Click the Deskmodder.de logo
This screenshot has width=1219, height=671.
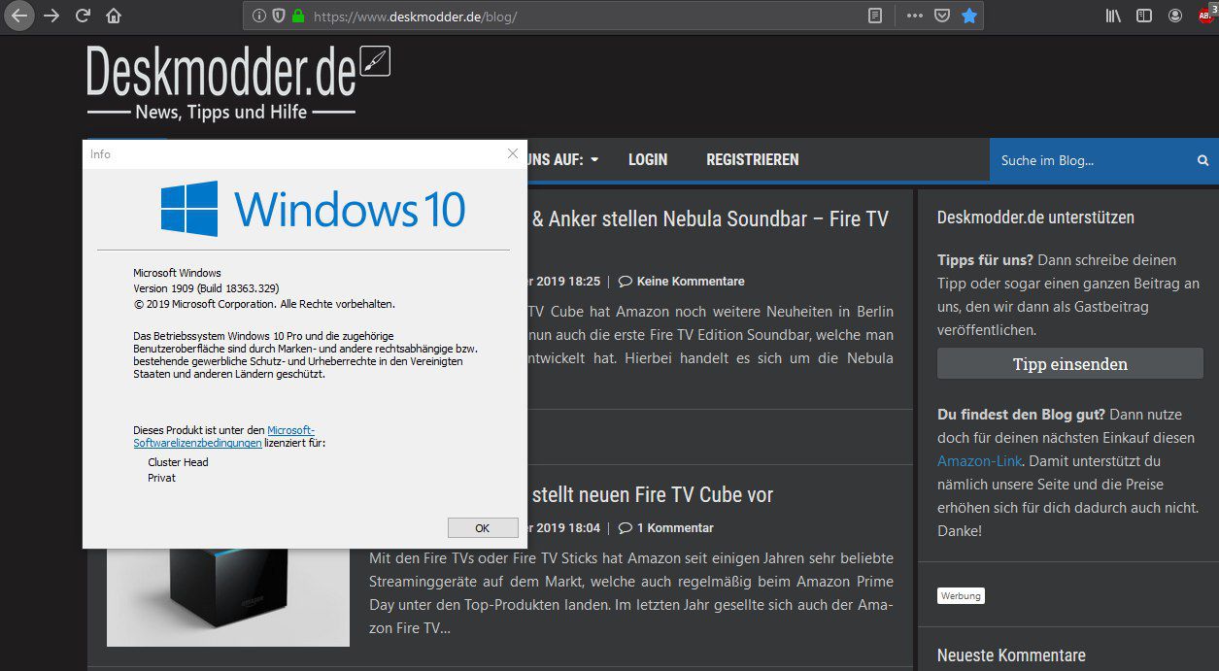click(238, 84)
